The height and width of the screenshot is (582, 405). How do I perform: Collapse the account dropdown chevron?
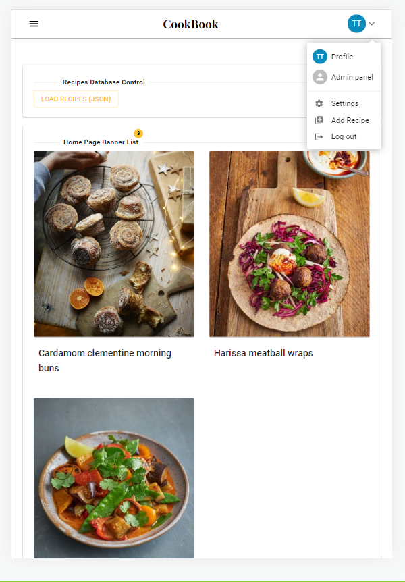pyautogui.click(x=370, y=23)
